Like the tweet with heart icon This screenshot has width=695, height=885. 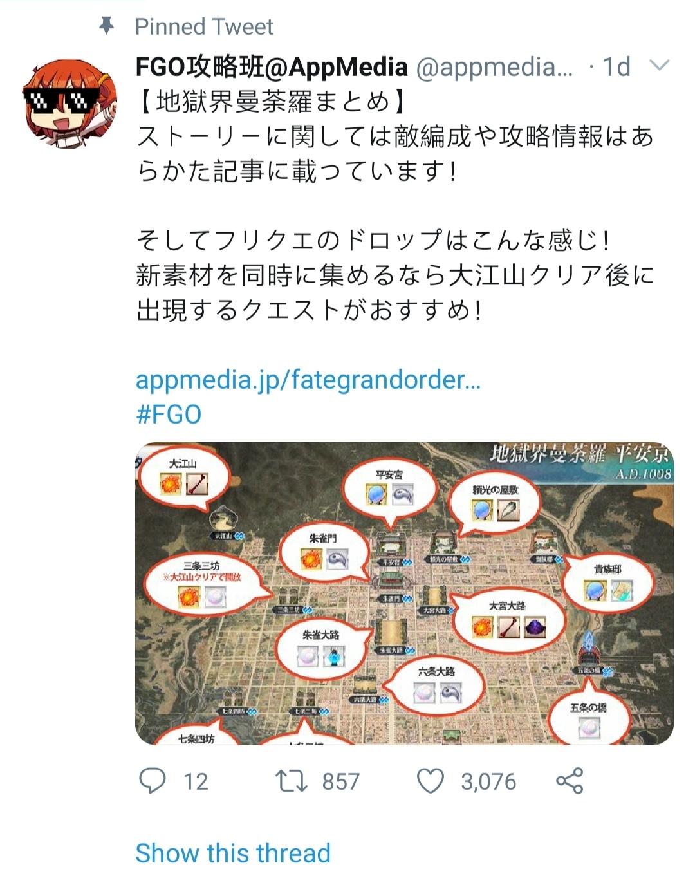click(431, 781)
